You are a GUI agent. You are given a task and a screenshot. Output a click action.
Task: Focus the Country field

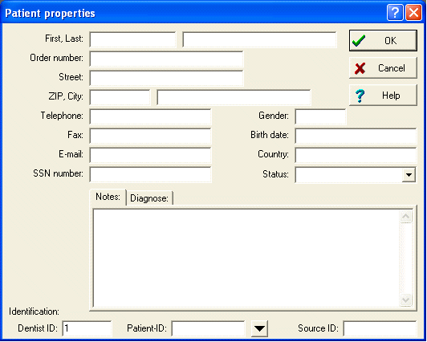356,156
